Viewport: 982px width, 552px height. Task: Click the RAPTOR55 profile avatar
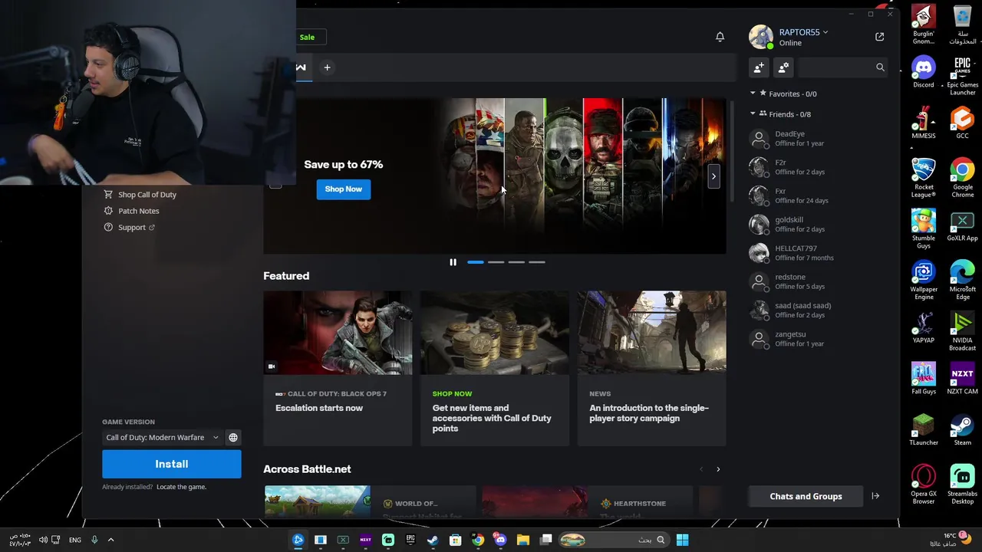(x=761, y=37)
